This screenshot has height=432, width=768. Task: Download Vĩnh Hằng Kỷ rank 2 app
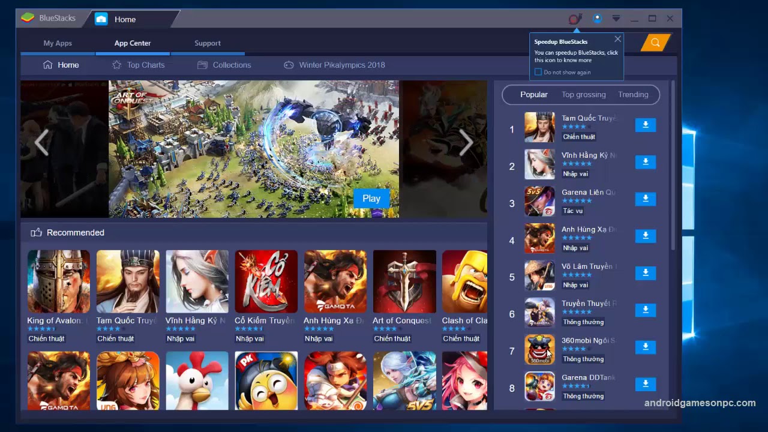646,162
